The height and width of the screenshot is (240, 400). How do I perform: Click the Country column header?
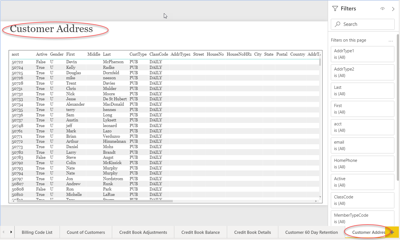click(x=298, y=54)
